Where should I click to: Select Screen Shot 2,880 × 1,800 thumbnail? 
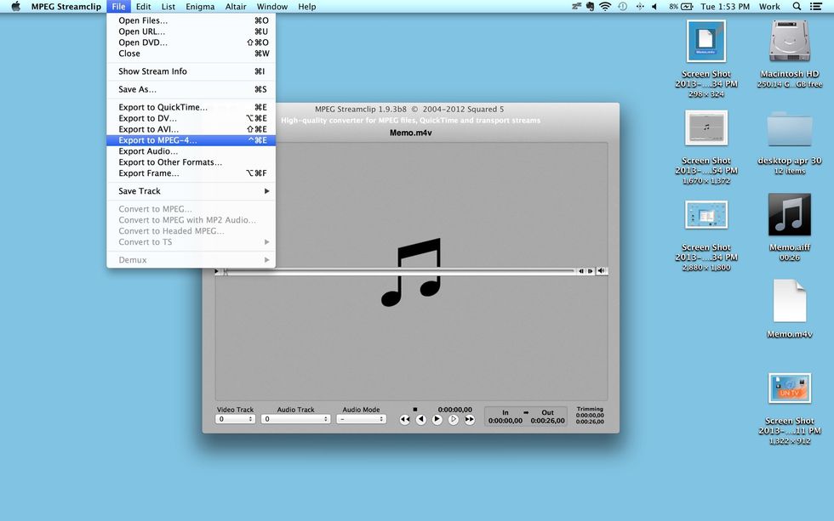(x=705, y=214)
